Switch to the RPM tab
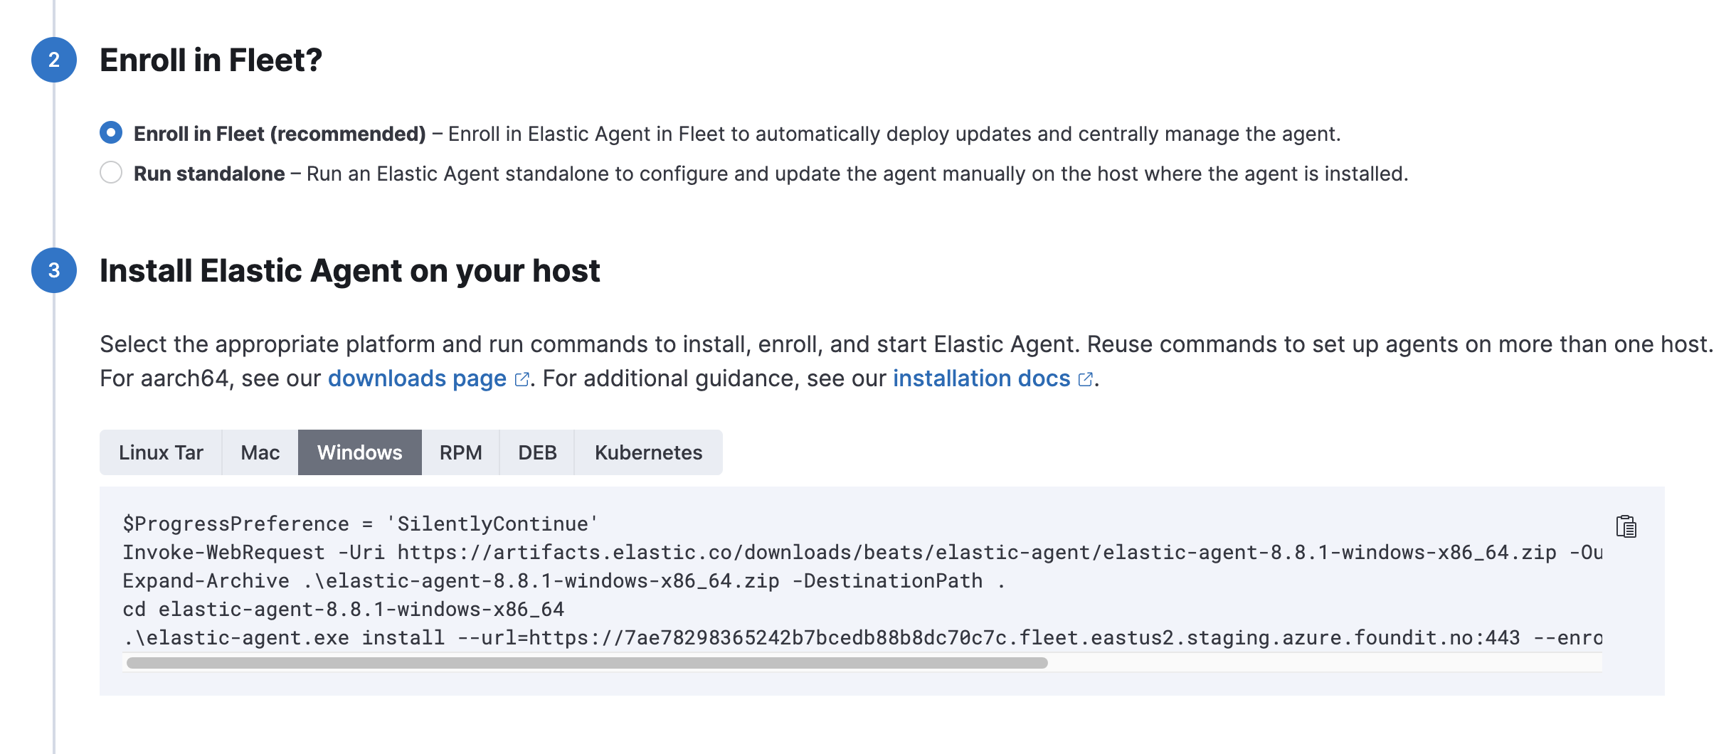This screenshot has height=754, width=1736. pyautogui.click(x=460, y=452)
